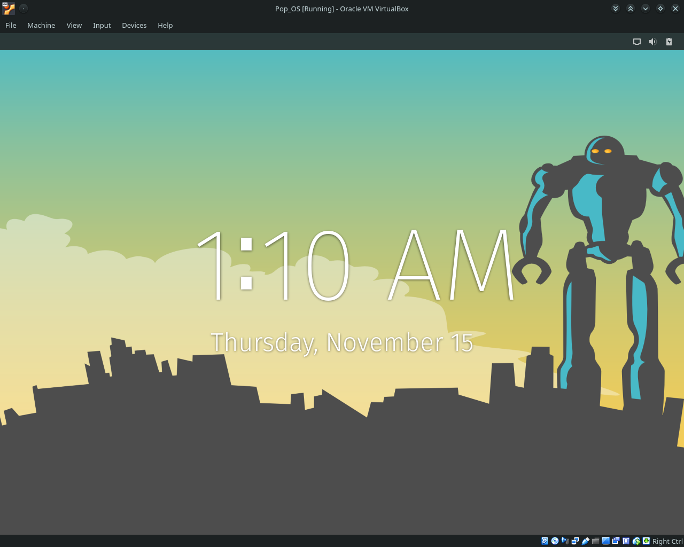Mute audio using the lock screen speaker icon
This screenshot has width=684, height=547.
pyautogui.click(x=652, y=41)
